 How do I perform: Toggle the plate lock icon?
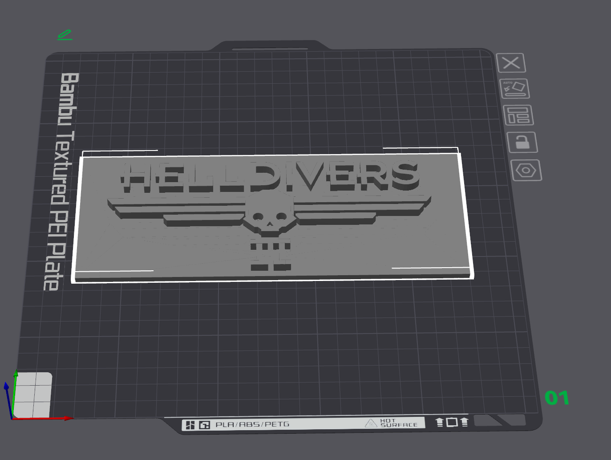pyautogui.click(x=522, y=142)
